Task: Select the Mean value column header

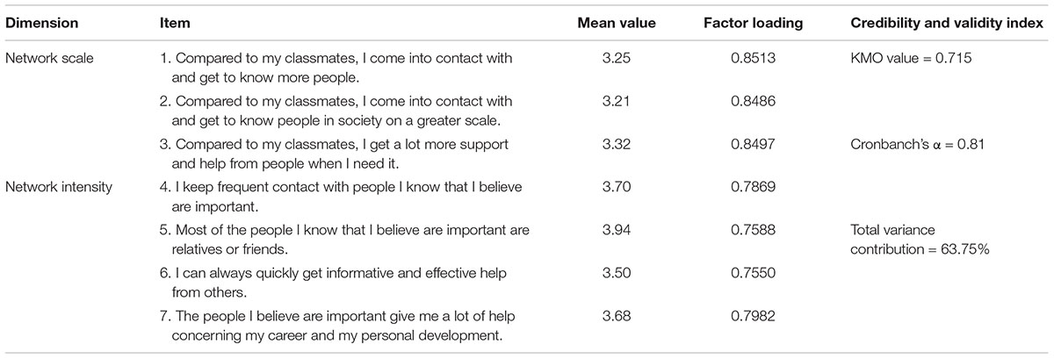Action: coord(624,24)
